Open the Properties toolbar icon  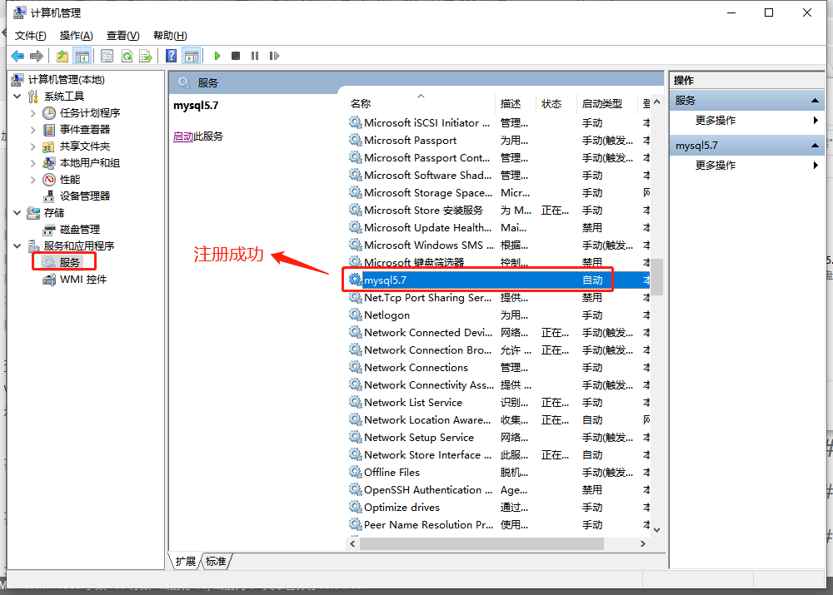[x=107, y=56]
